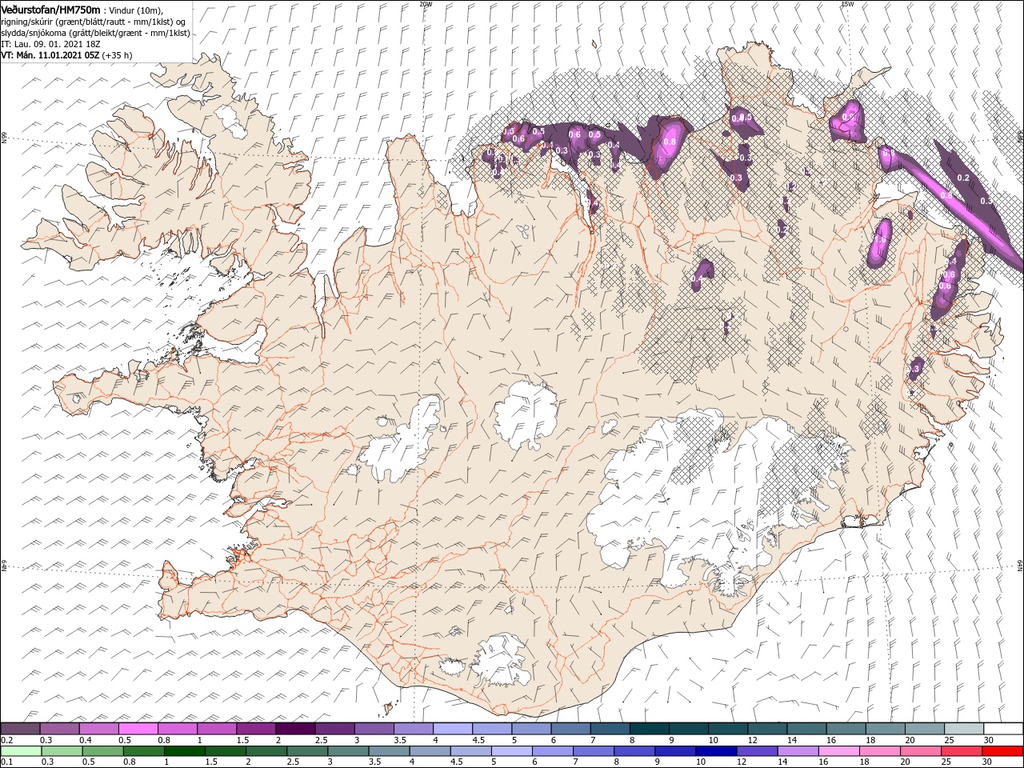Click the dark purple swatch labeled 2 in the upper legend row
1024x768 pixels.
(x=295, y=729)
